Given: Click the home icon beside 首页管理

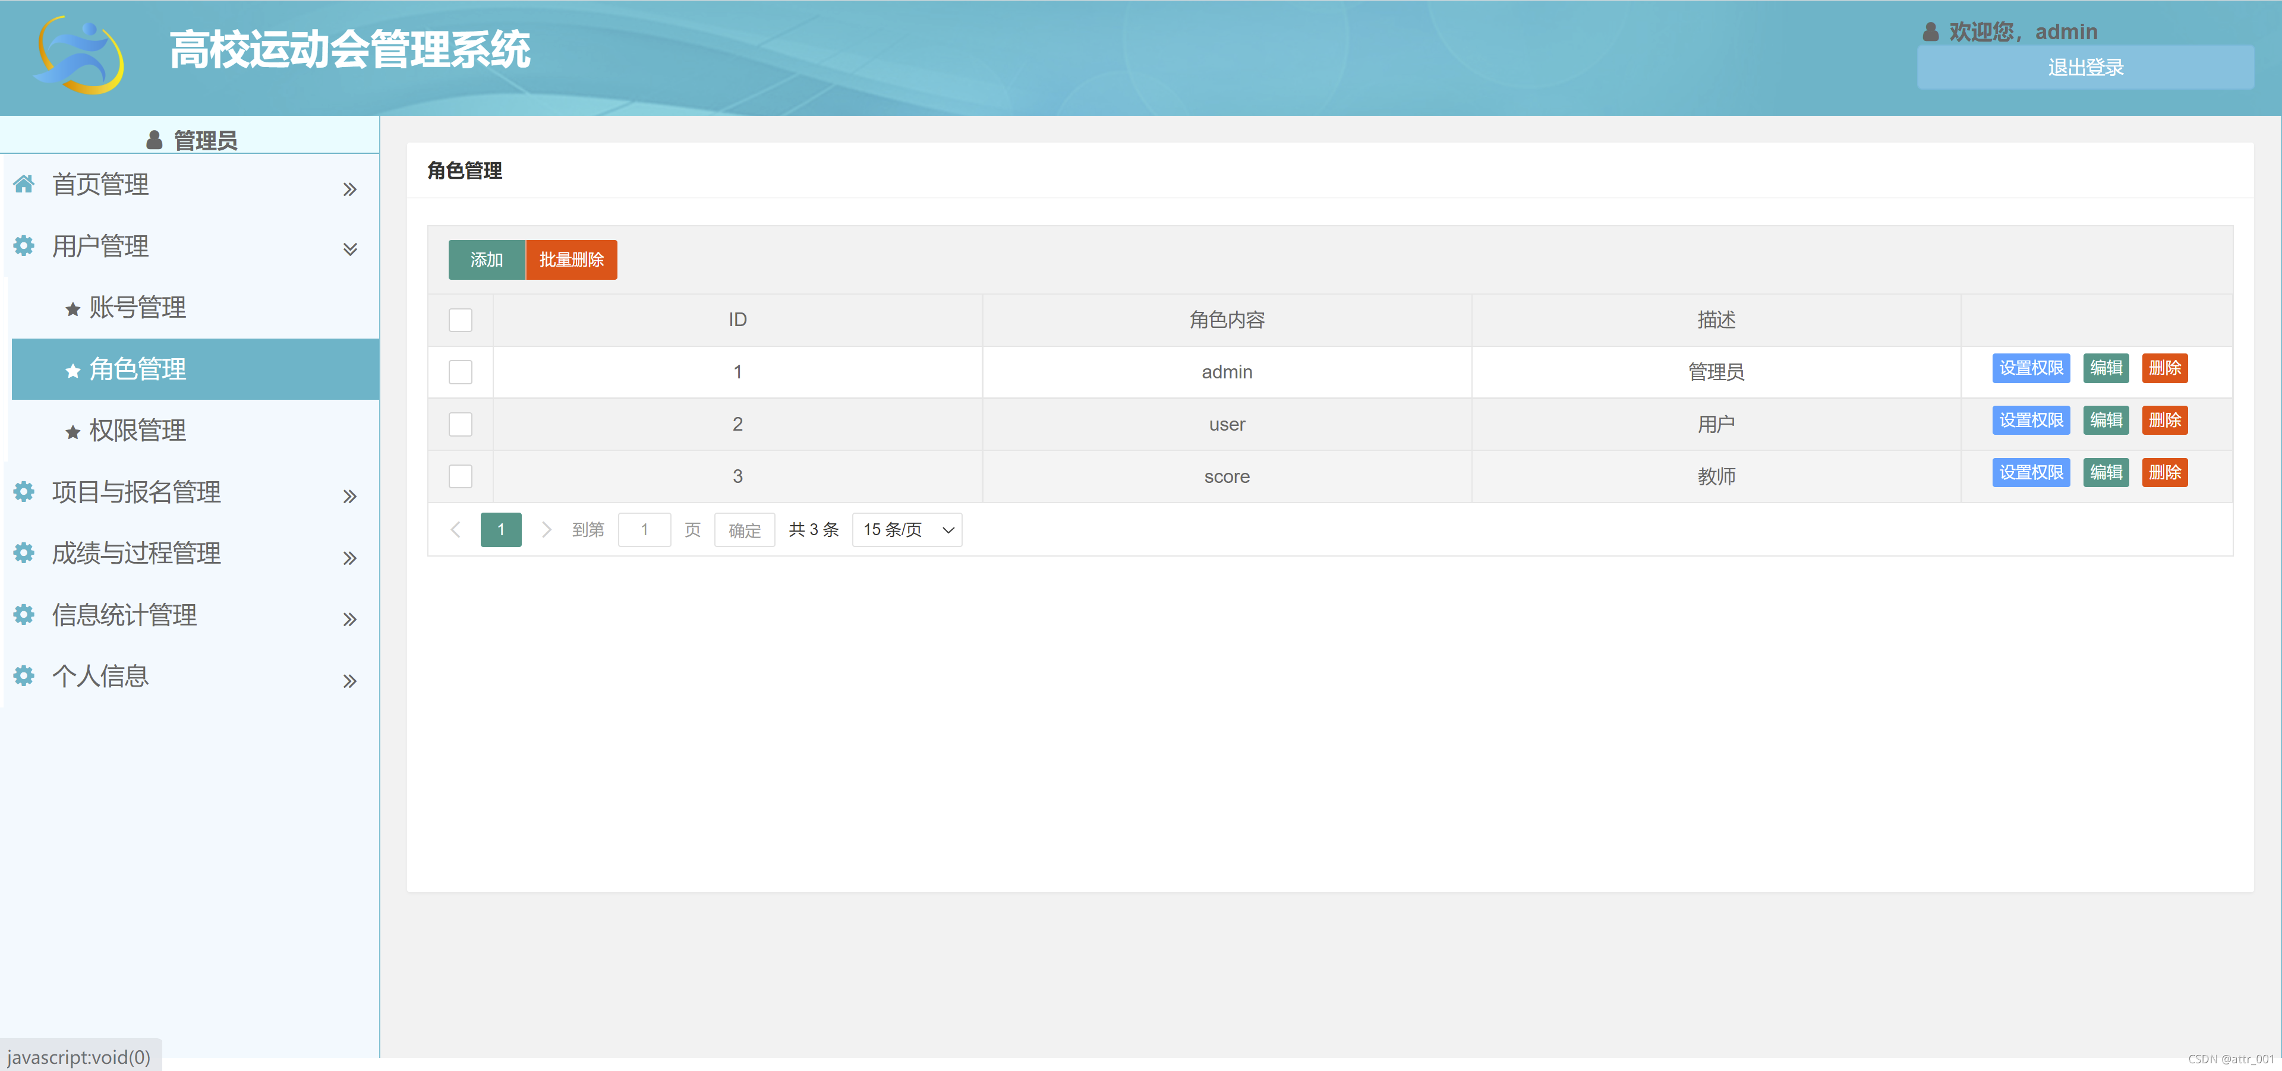Looking at the screenshot, I should pyautogui.click(x=24, y=184).
